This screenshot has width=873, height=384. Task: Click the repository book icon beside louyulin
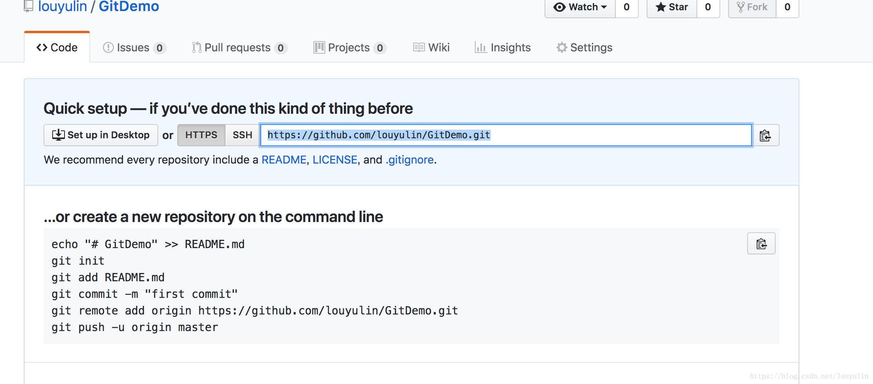tap(28, 6)
